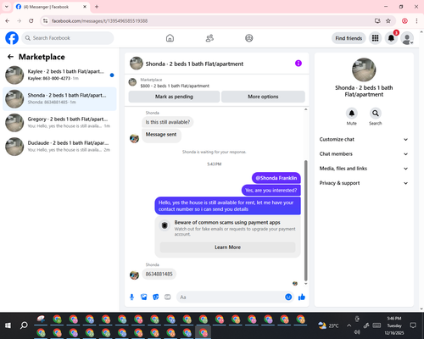Open site information icon in address bar
This screenshot has height=339, width=424.
click(45, 20)
